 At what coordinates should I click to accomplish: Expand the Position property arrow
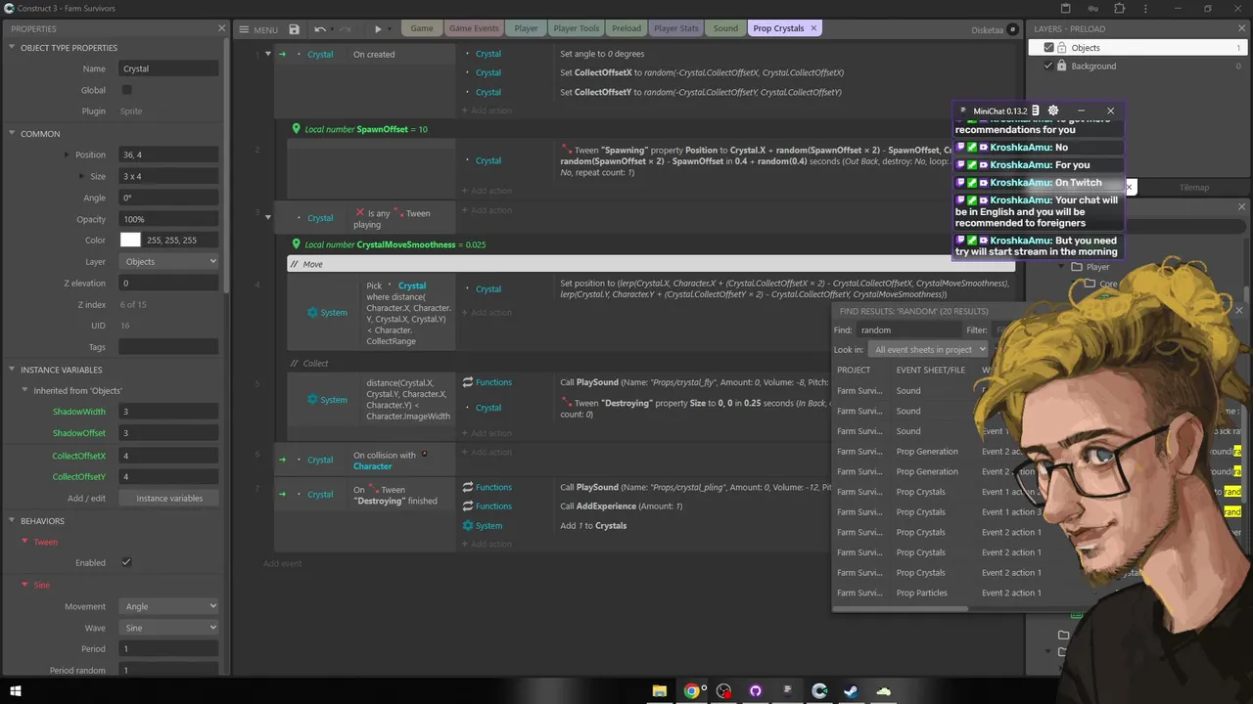(67, 154)
